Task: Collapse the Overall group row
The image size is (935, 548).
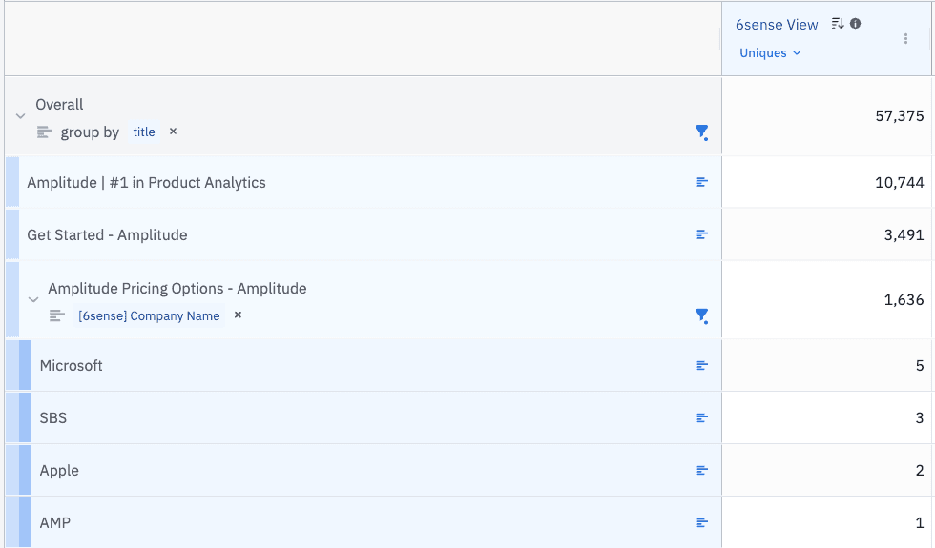Action: click(x=21, y=116)
